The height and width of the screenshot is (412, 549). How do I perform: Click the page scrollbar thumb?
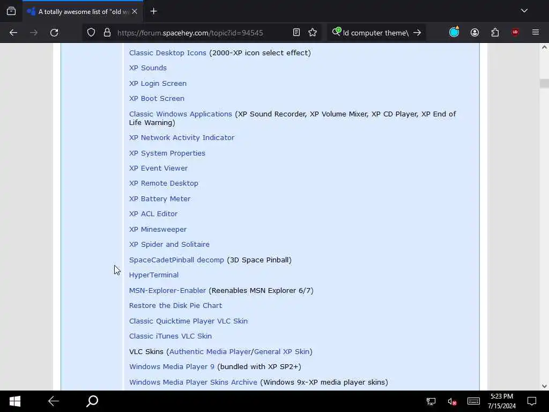(544, 83)
